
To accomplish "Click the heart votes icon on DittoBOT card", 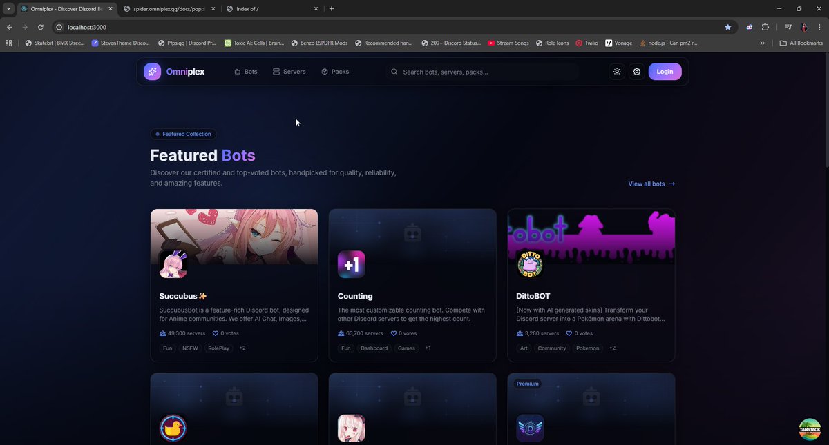I will point(570,333).
